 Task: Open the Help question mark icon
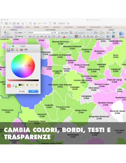tap(68, 23)
